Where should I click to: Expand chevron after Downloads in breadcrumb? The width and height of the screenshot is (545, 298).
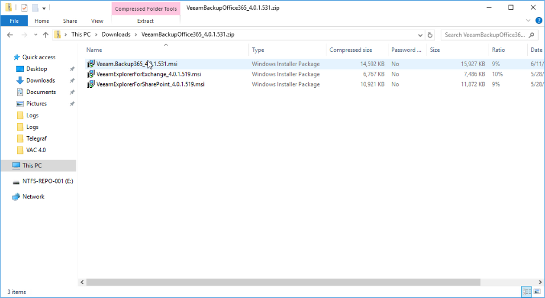tap(136, 34)
